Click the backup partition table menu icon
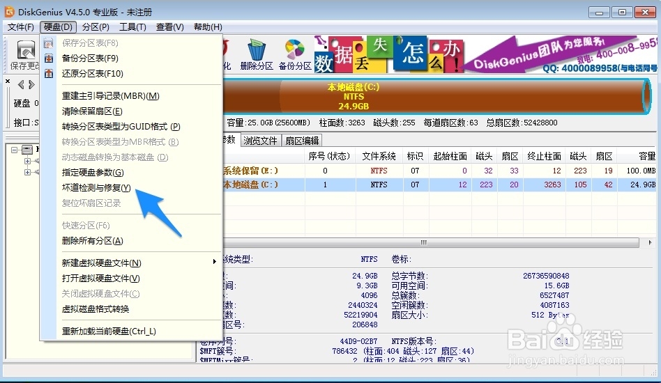The height and width of the screenshot is (383, 661). pos(49,58)
